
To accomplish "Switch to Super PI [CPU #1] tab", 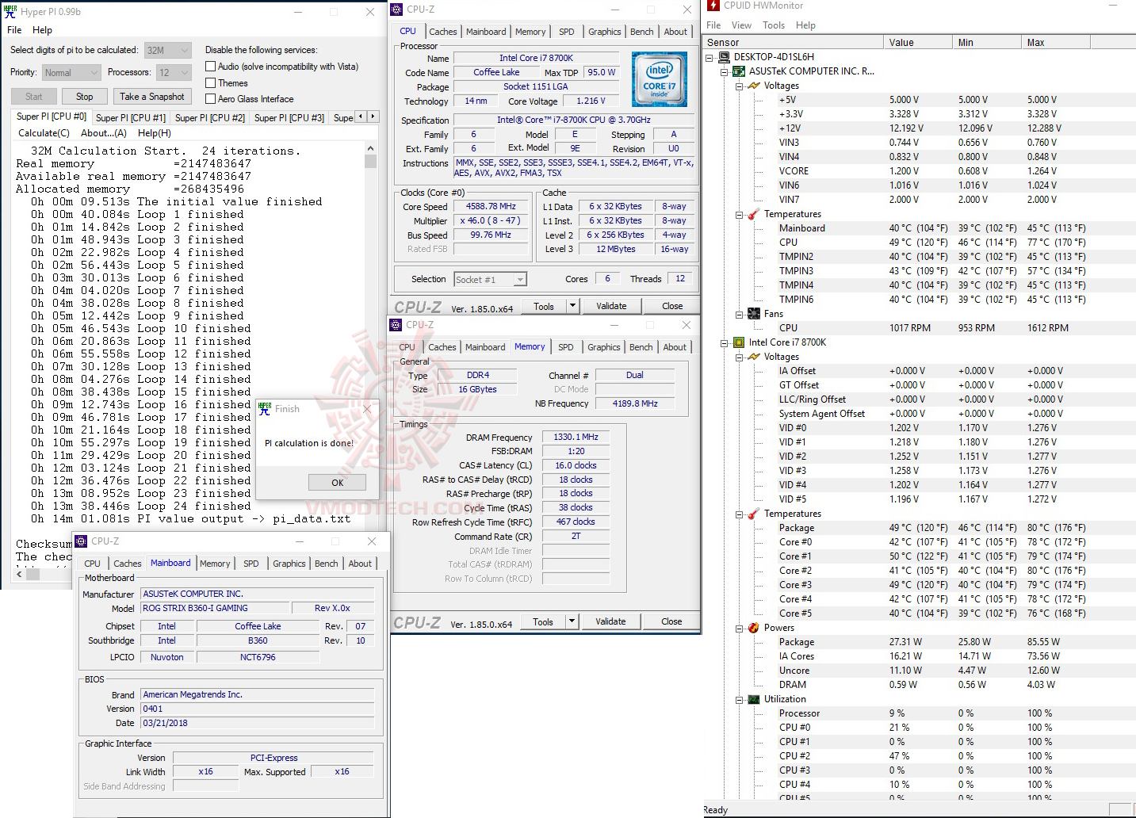I will tap(131, 117).
